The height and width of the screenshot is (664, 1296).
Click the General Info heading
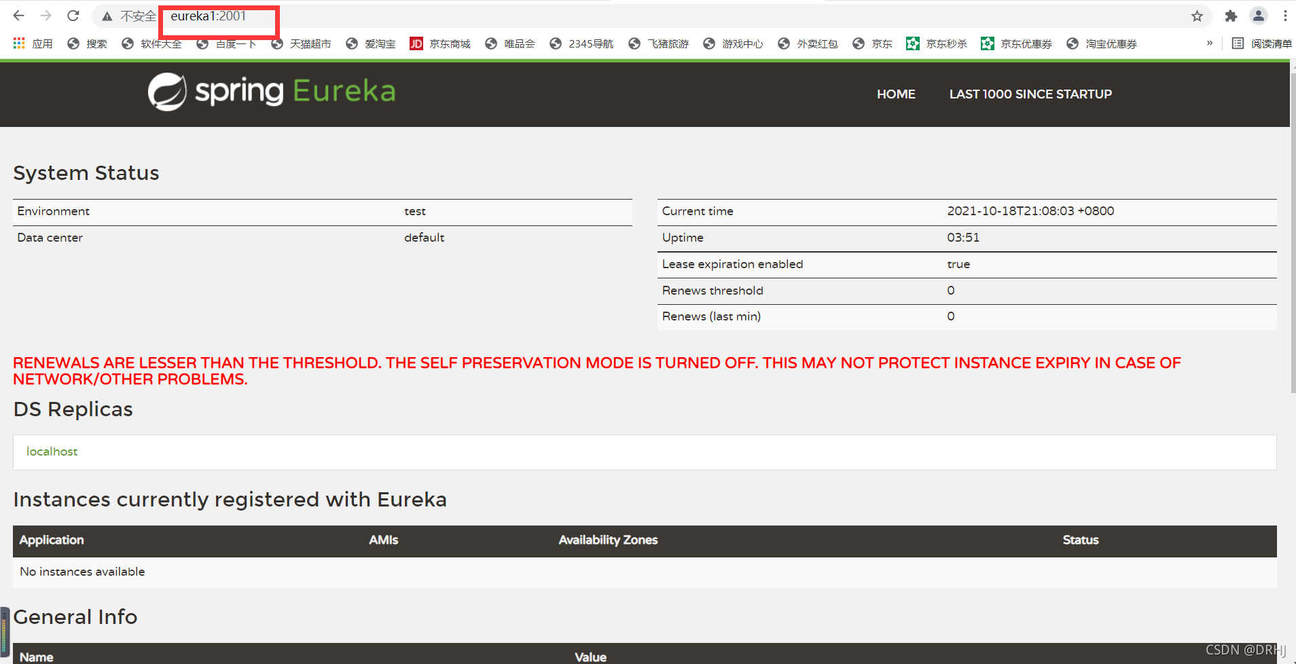(75, 617)
